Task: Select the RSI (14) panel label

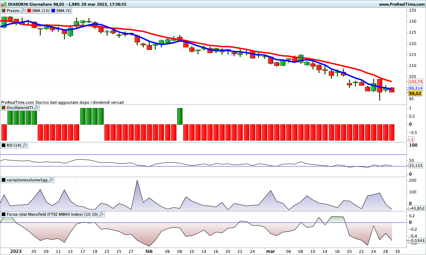Action: [14, 145]
